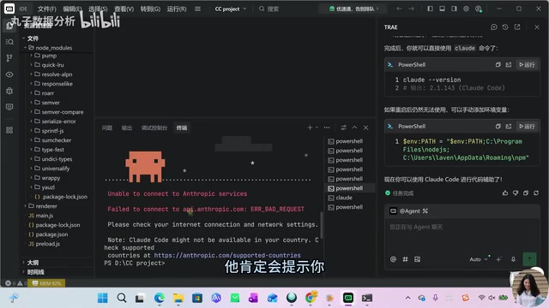Open the search sidebar icon

[x=9, y=42]
